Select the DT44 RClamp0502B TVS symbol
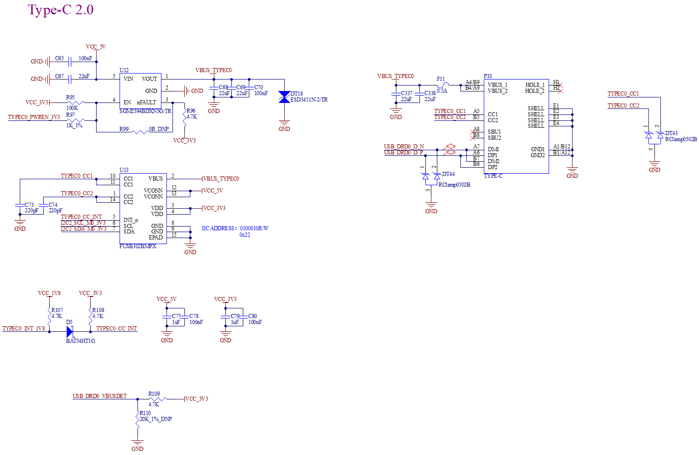Viewport: 699px width, 455px height. [431, 176]
